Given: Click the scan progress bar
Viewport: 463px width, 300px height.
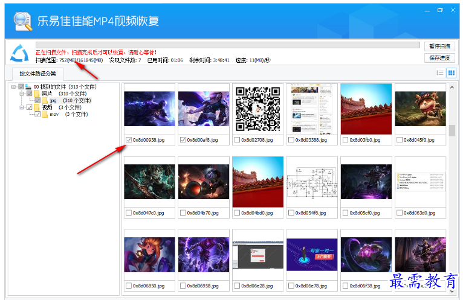Looking at the screenshot, I should (228, 45).
